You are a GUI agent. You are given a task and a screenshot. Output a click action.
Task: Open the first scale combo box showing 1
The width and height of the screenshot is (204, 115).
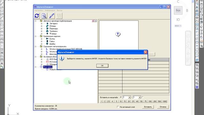tap(127, 97)
